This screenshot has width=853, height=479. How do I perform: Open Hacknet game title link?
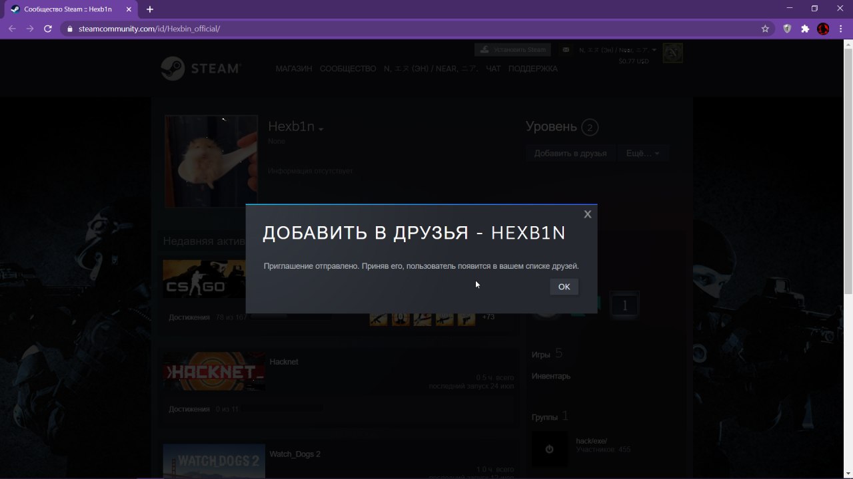284,362
